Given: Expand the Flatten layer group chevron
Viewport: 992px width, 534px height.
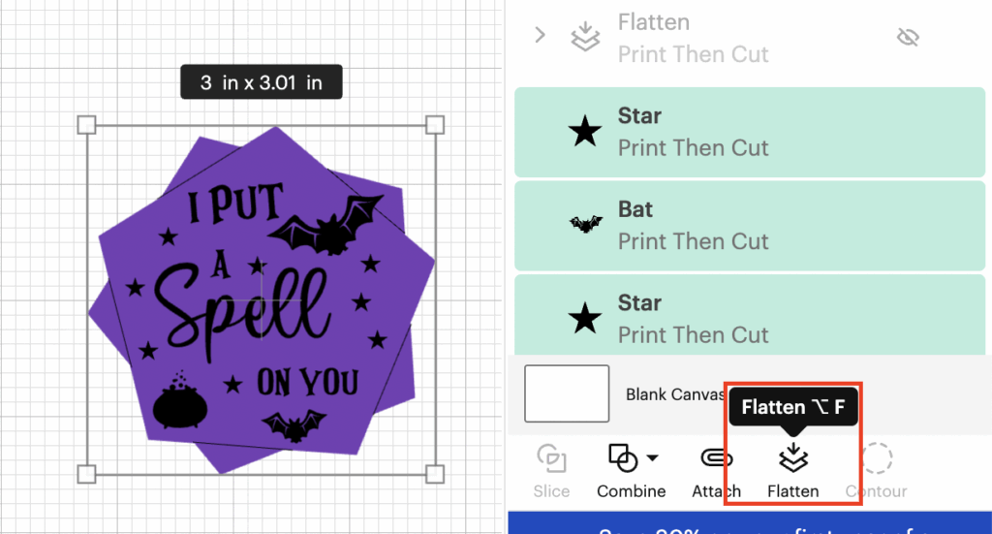Looking at the screenshot, I should point(541,36).
